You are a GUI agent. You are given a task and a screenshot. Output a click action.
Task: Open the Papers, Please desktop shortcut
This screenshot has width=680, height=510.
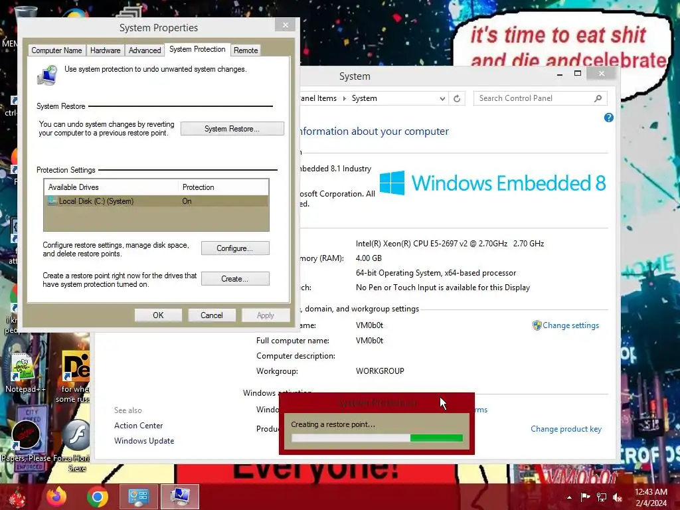[x=26, y=442]
